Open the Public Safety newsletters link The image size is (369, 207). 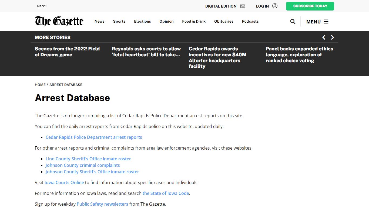[102, 204]
